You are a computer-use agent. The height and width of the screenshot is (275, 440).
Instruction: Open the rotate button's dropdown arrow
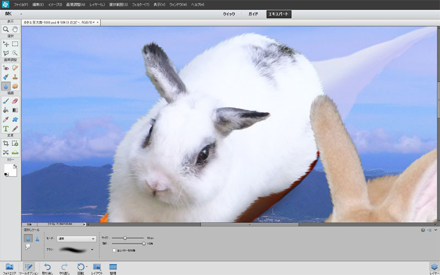point(87,266)
